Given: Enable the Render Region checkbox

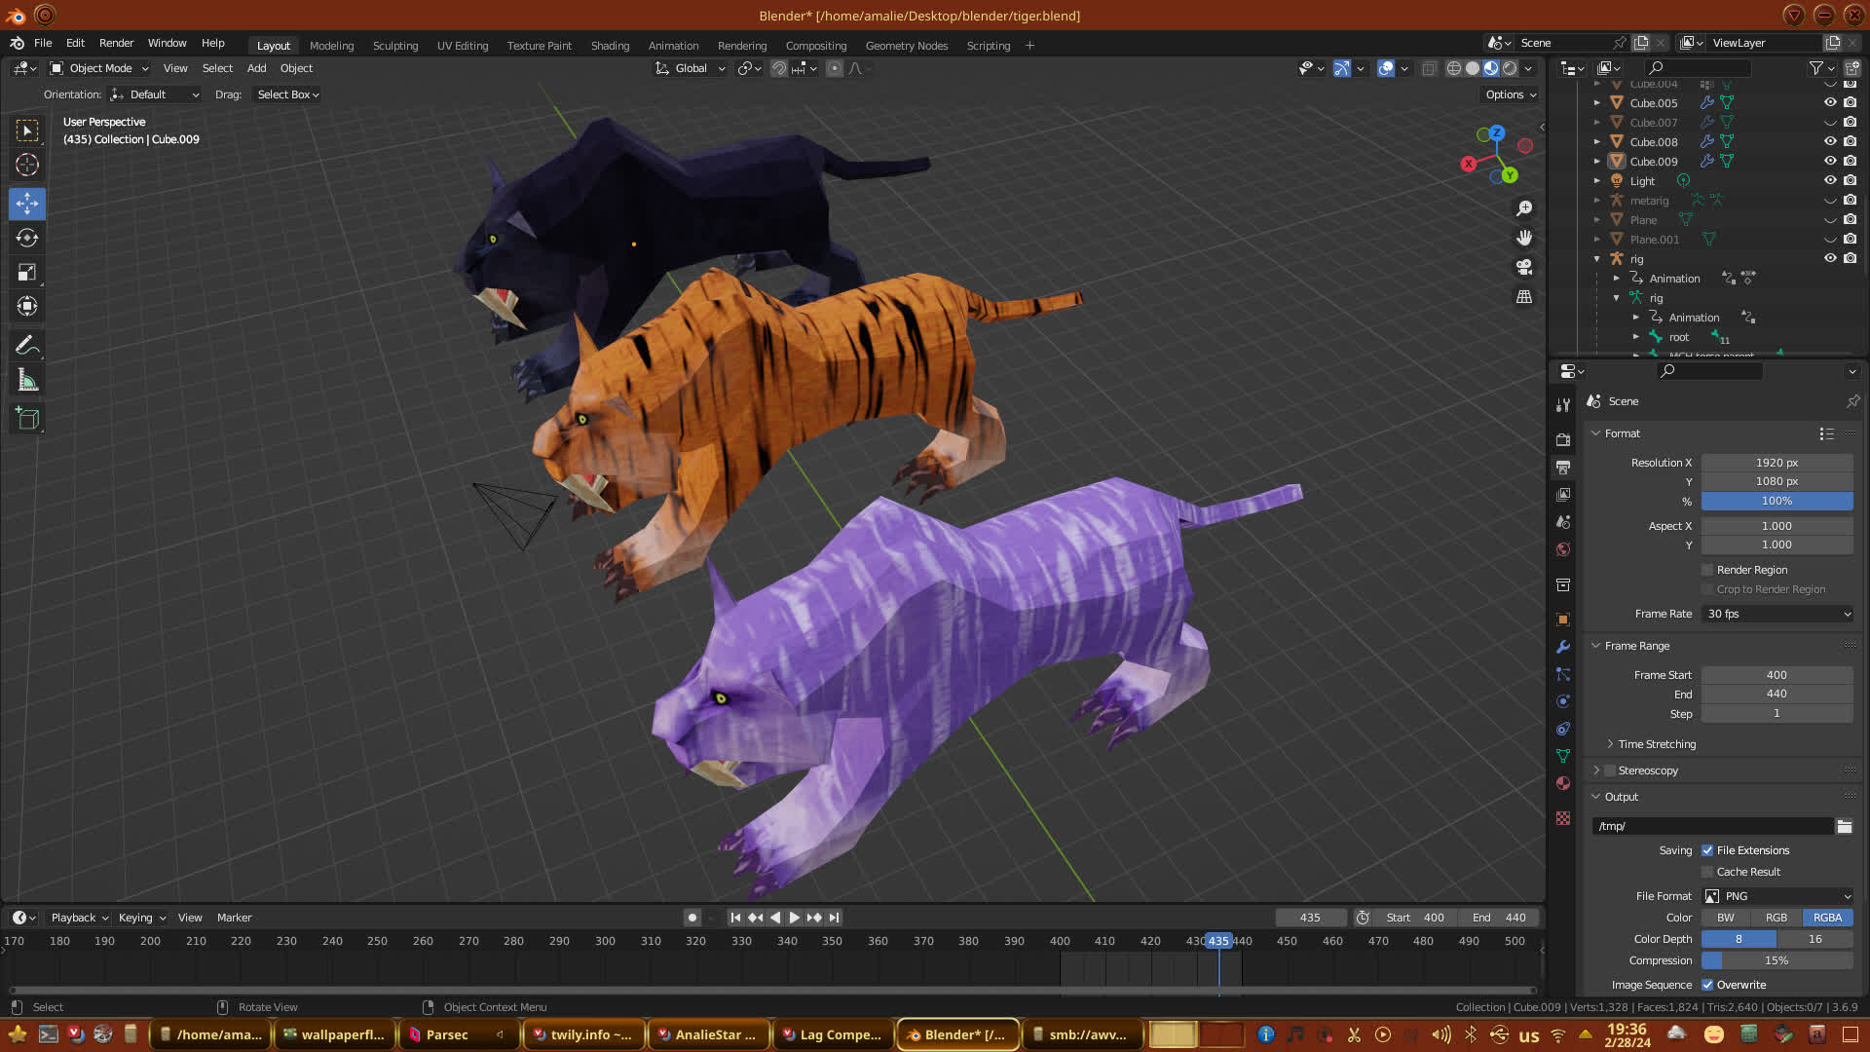Looking at the screenshot, I should click(x=1707, y=570).
